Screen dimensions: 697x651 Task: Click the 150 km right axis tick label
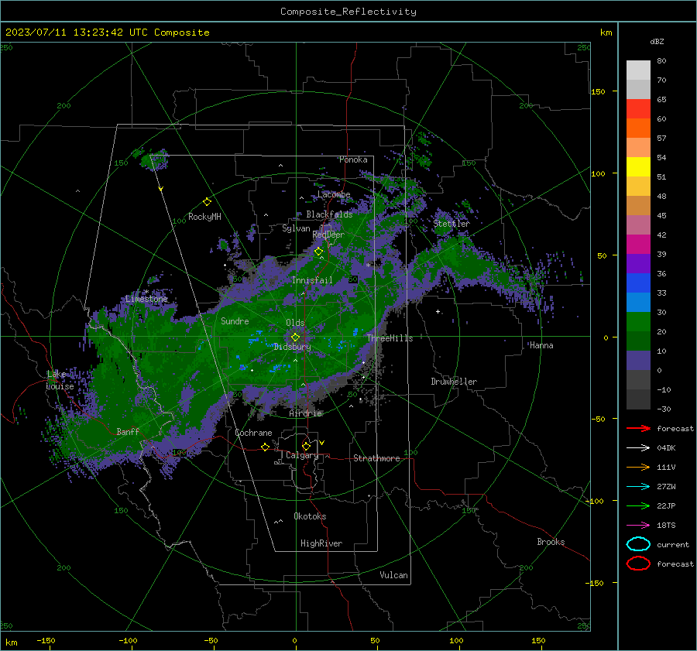coord(599,91)
